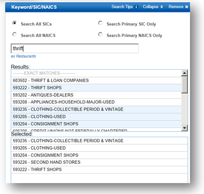Click the Remove X icon

(x=186, y=7)
